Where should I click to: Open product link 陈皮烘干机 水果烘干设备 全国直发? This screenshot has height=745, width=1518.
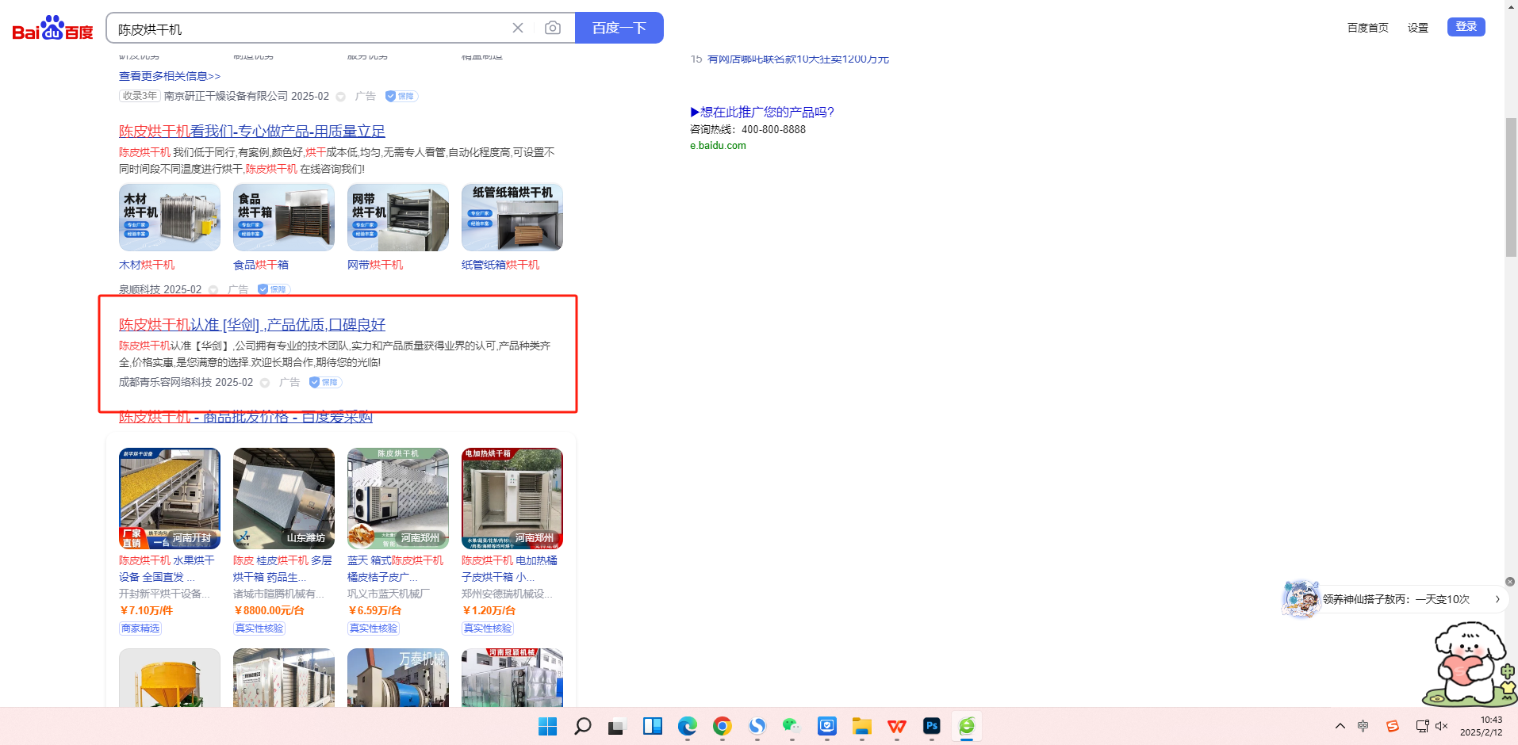tap(167, 569)
